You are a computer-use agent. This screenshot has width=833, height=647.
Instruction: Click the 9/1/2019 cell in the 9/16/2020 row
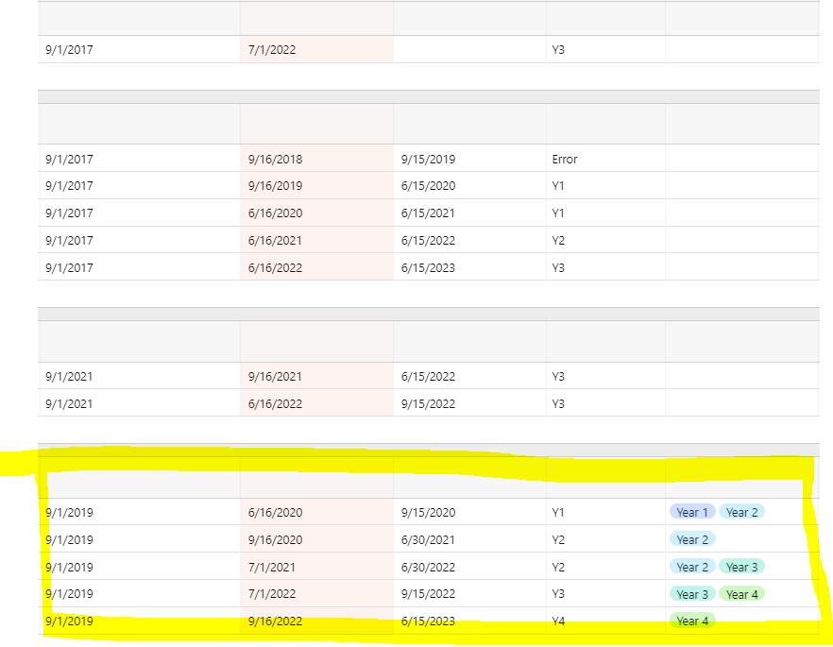click(139, 539)
